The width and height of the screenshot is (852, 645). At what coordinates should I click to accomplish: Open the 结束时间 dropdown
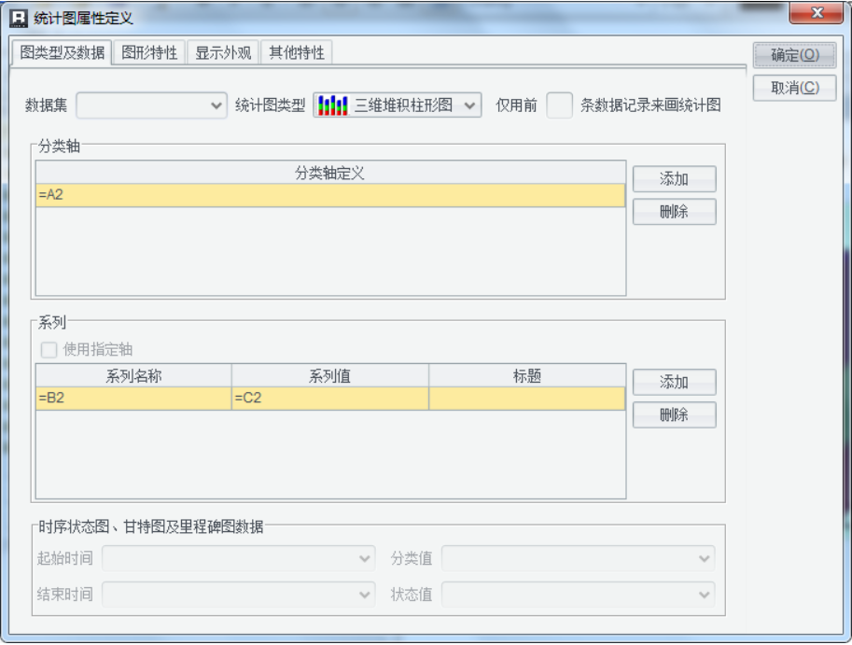pyautogui.click(x=239, y=595)
